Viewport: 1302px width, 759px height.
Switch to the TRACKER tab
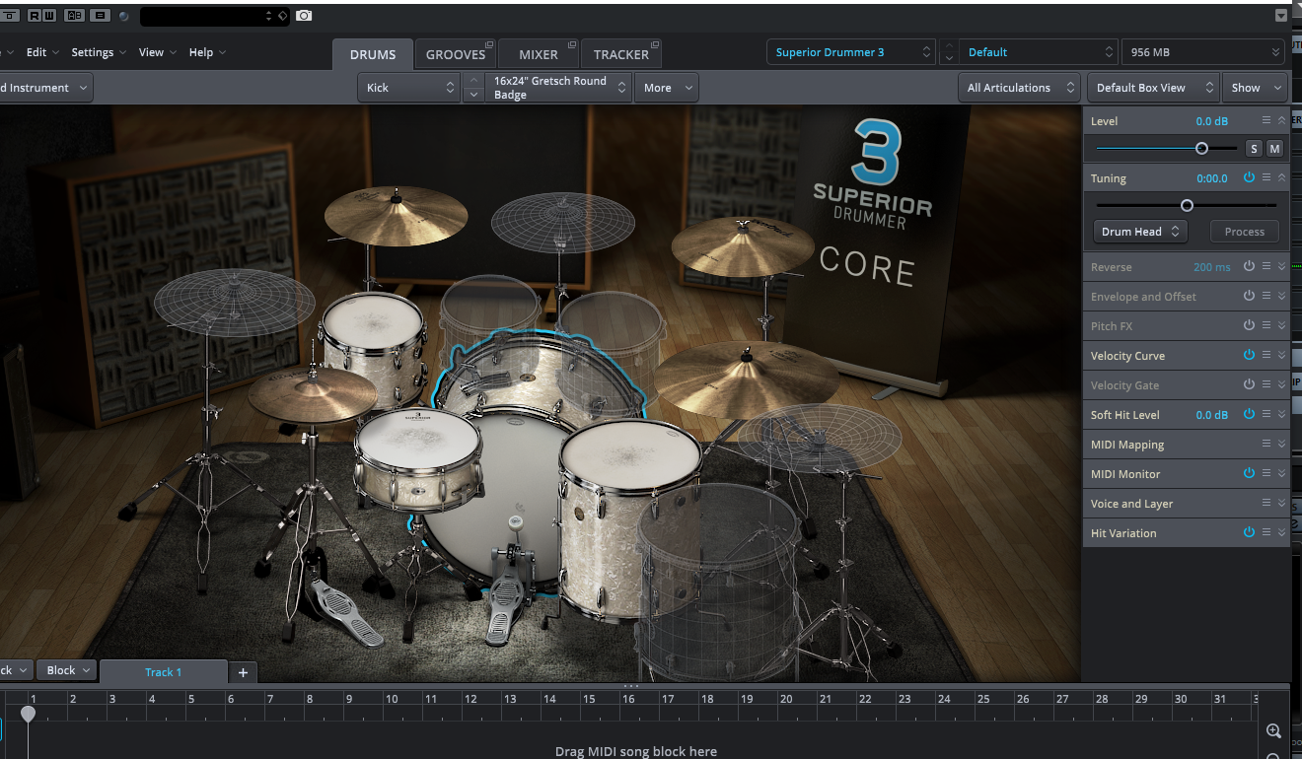621,54
